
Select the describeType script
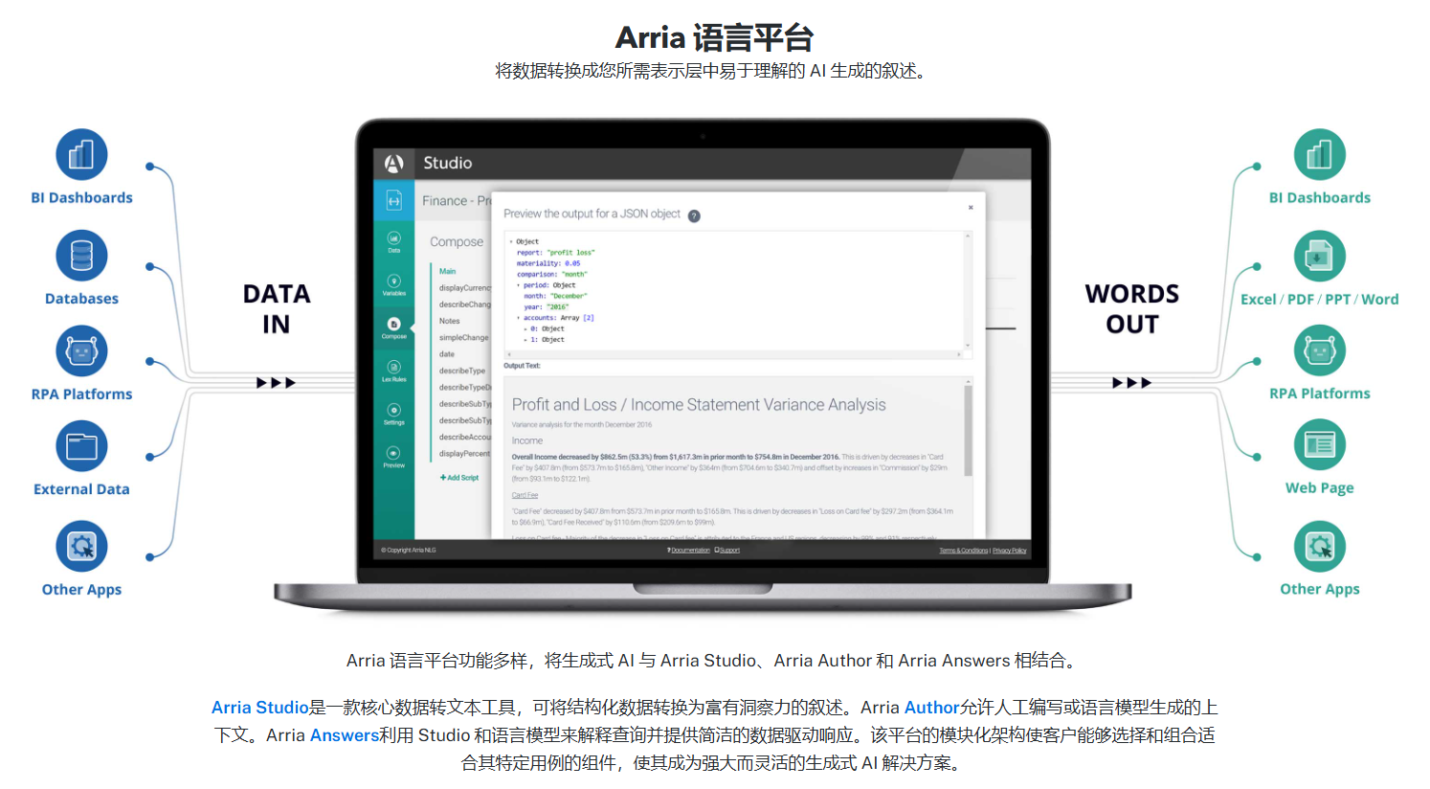pyautogui.click(x=462, y=371)
